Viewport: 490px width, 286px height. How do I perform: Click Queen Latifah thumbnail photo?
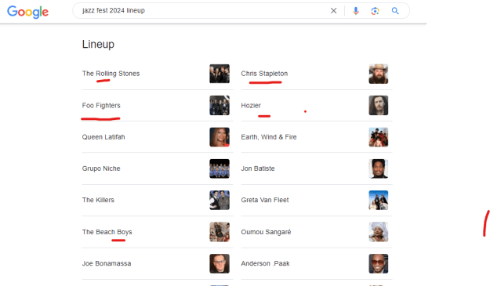click(220, 137)
